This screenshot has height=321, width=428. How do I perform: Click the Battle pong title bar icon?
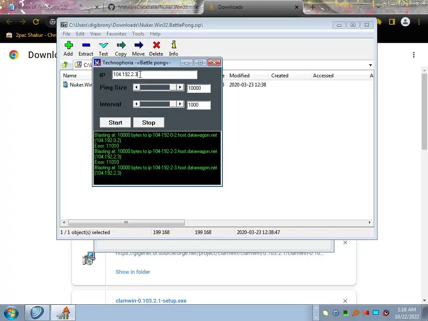[x=97, y=63]
